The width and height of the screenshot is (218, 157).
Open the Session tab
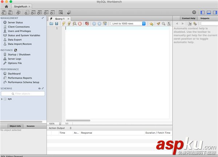coord(31,126)
